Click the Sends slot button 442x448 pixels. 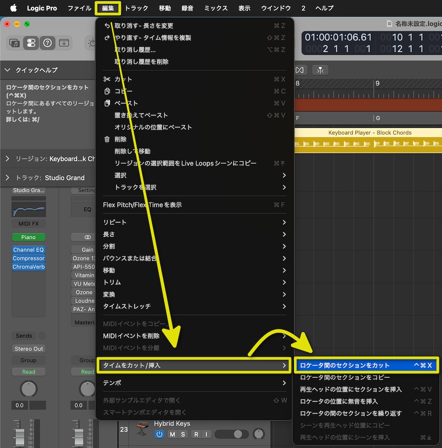click(24, 336)
